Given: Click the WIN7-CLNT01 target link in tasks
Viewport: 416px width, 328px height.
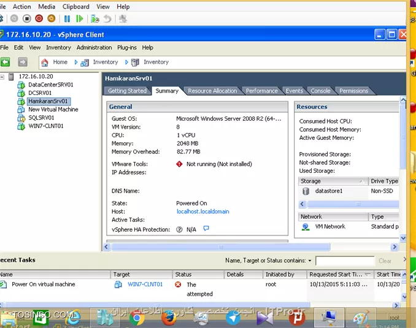Looking at the screenshot, I should pyautogui.click(x=145, y=284).
